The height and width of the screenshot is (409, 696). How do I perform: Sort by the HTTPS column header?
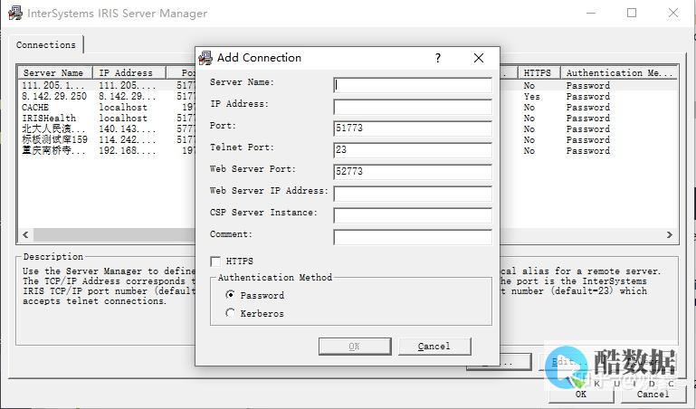pyautogui.click(x=539, y=72)
